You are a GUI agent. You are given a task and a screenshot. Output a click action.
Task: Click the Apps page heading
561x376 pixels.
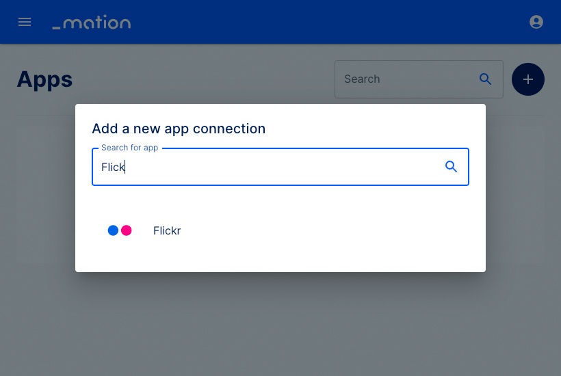coord(44,79)
